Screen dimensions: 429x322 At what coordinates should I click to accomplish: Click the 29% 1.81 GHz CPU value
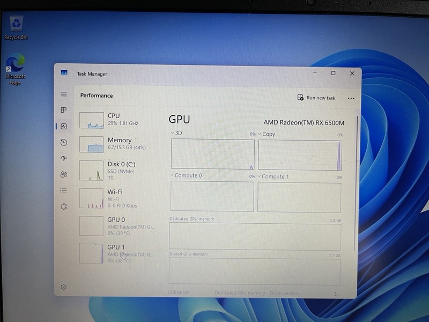coord(123,123)
